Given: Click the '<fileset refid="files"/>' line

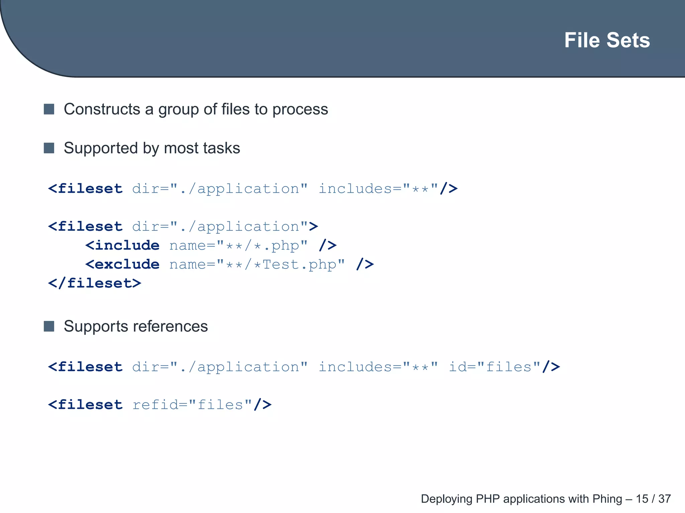Looking at the screenshot, I should point(160,404).
